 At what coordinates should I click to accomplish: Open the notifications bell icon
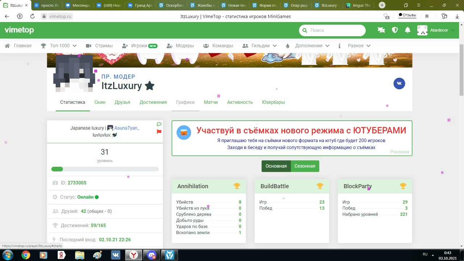coord(407,30)
